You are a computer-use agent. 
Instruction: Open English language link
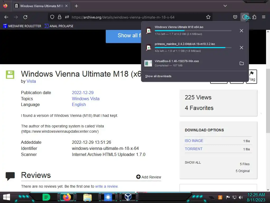79,105
